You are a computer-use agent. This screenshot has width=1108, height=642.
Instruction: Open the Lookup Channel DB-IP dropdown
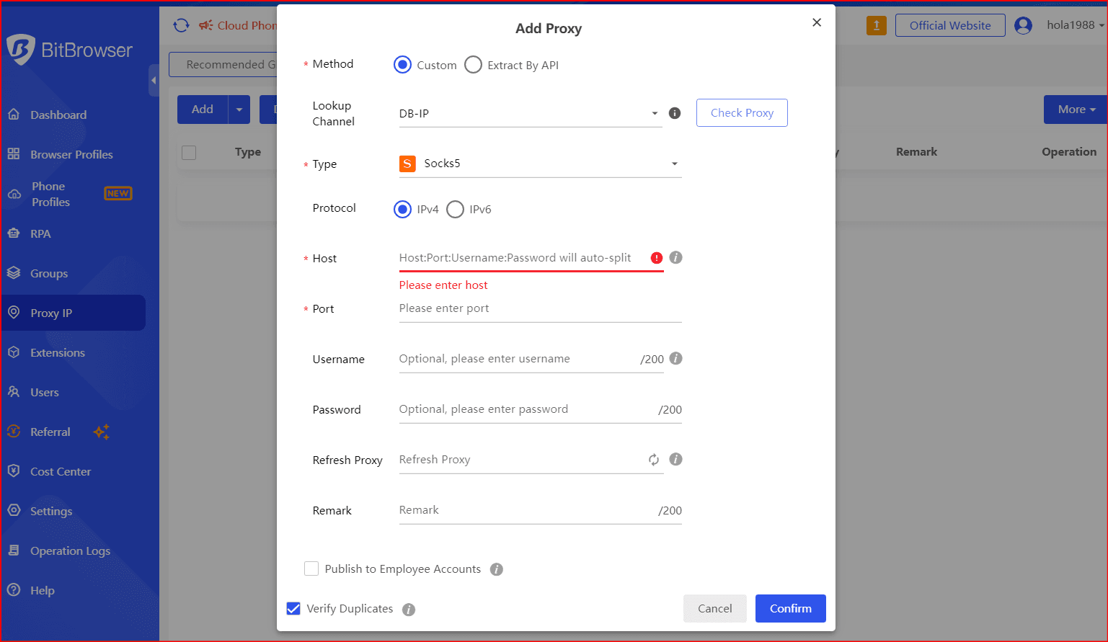click(x=530, y=114)
